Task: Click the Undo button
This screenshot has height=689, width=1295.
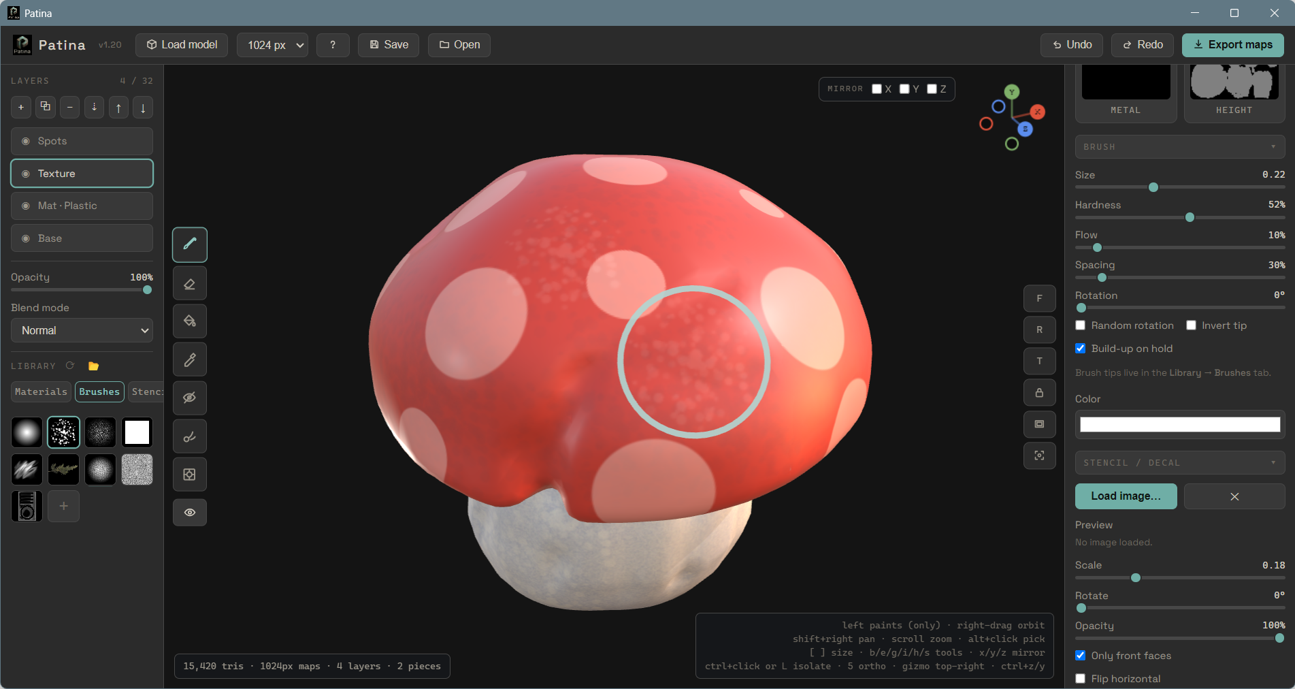Action: [x=1072, y=45]
